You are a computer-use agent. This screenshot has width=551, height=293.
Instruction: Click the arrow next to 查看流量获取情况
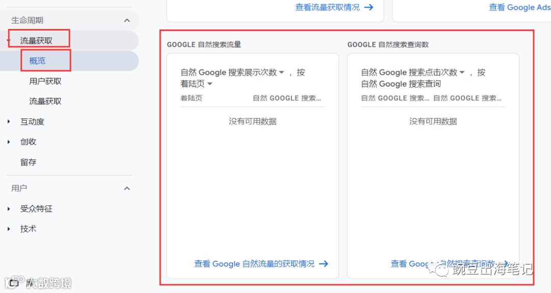(369, 7)
